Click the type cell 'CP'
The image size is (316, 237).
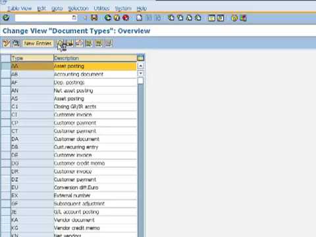pos(32,123)
